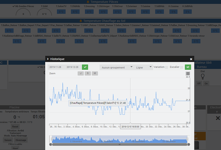Click the Piscine panel header
The image size is (221, 150).
click(x=14, y=107)
